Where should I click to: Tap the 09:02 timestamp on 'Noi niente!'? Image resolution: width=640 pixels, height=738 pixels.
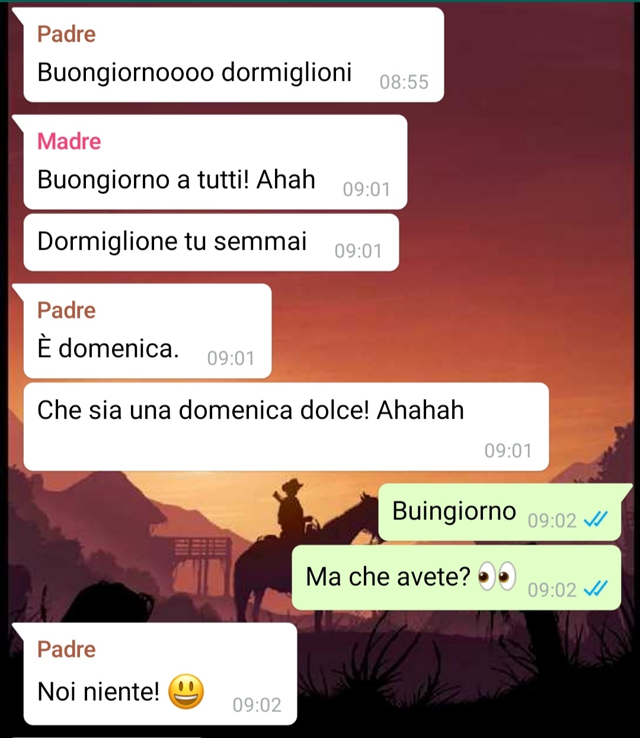(257, 705)
